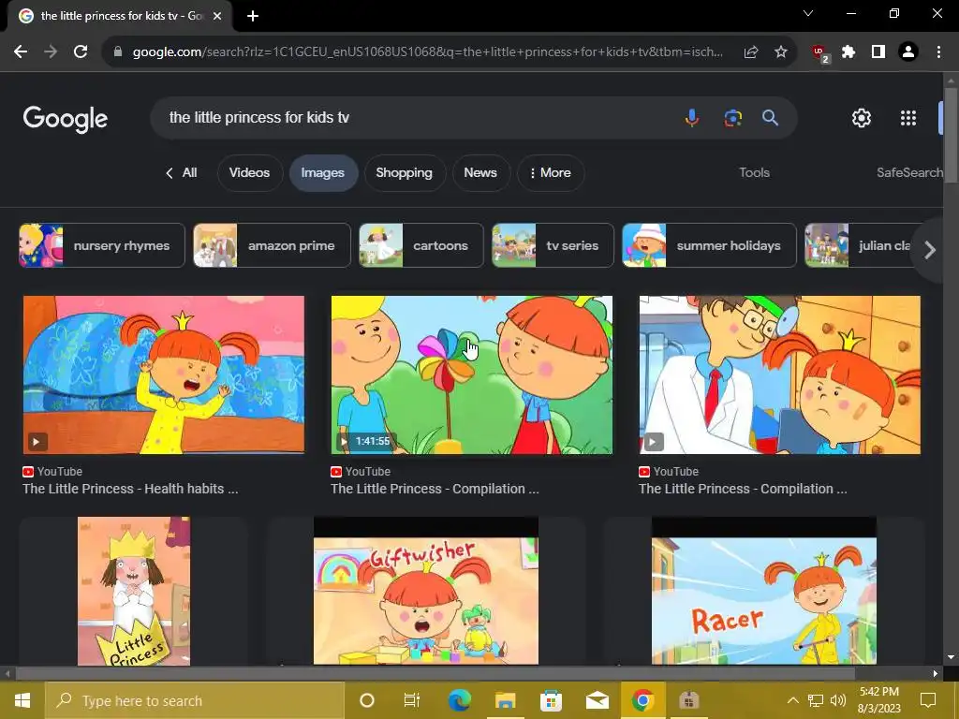The width and height of the screenshot is (959, 719).
Task: Start voice search with microphone
Action: (692, 117)
